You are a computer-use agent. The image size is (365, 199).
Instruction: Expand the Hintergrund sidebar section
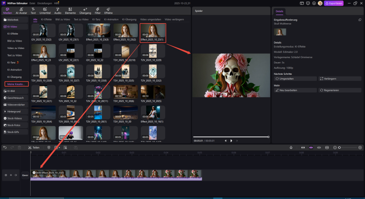click(13, 112)
